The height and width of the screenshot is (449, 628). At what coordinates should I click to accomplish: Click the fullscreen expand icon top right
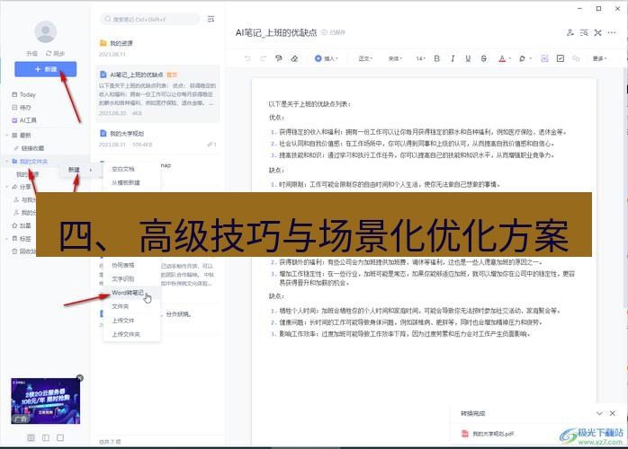[x=598, y=33]
